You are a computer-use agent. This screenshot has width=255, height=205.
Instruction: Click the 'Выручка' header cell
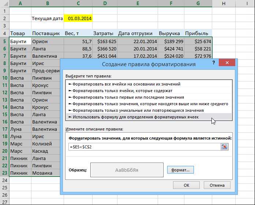click(x=171, y=33)
